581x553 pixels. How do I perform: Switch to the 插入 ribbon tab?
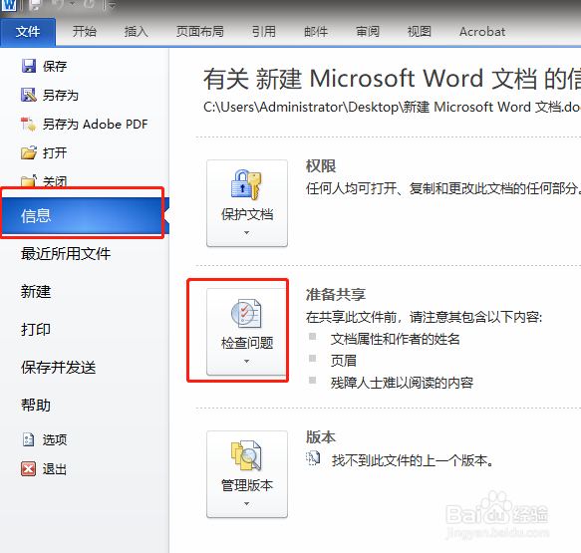pyautogui.click(x=136, y=32)
